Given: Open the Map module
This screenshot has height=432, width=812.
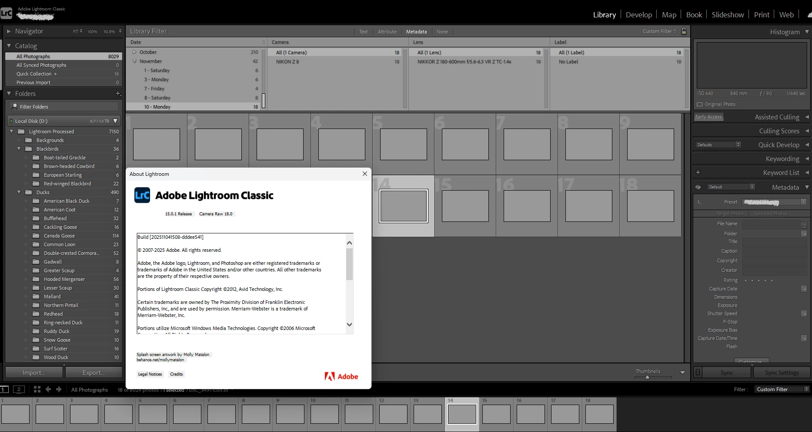Looking at the screenshot, I should 669,15.
